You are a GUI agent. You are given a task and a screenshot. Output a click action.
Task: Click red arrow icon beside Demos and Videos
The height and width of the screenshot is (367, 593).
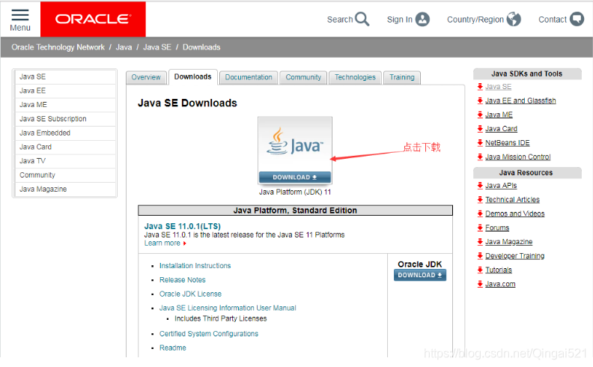click(x=480, y=213)
